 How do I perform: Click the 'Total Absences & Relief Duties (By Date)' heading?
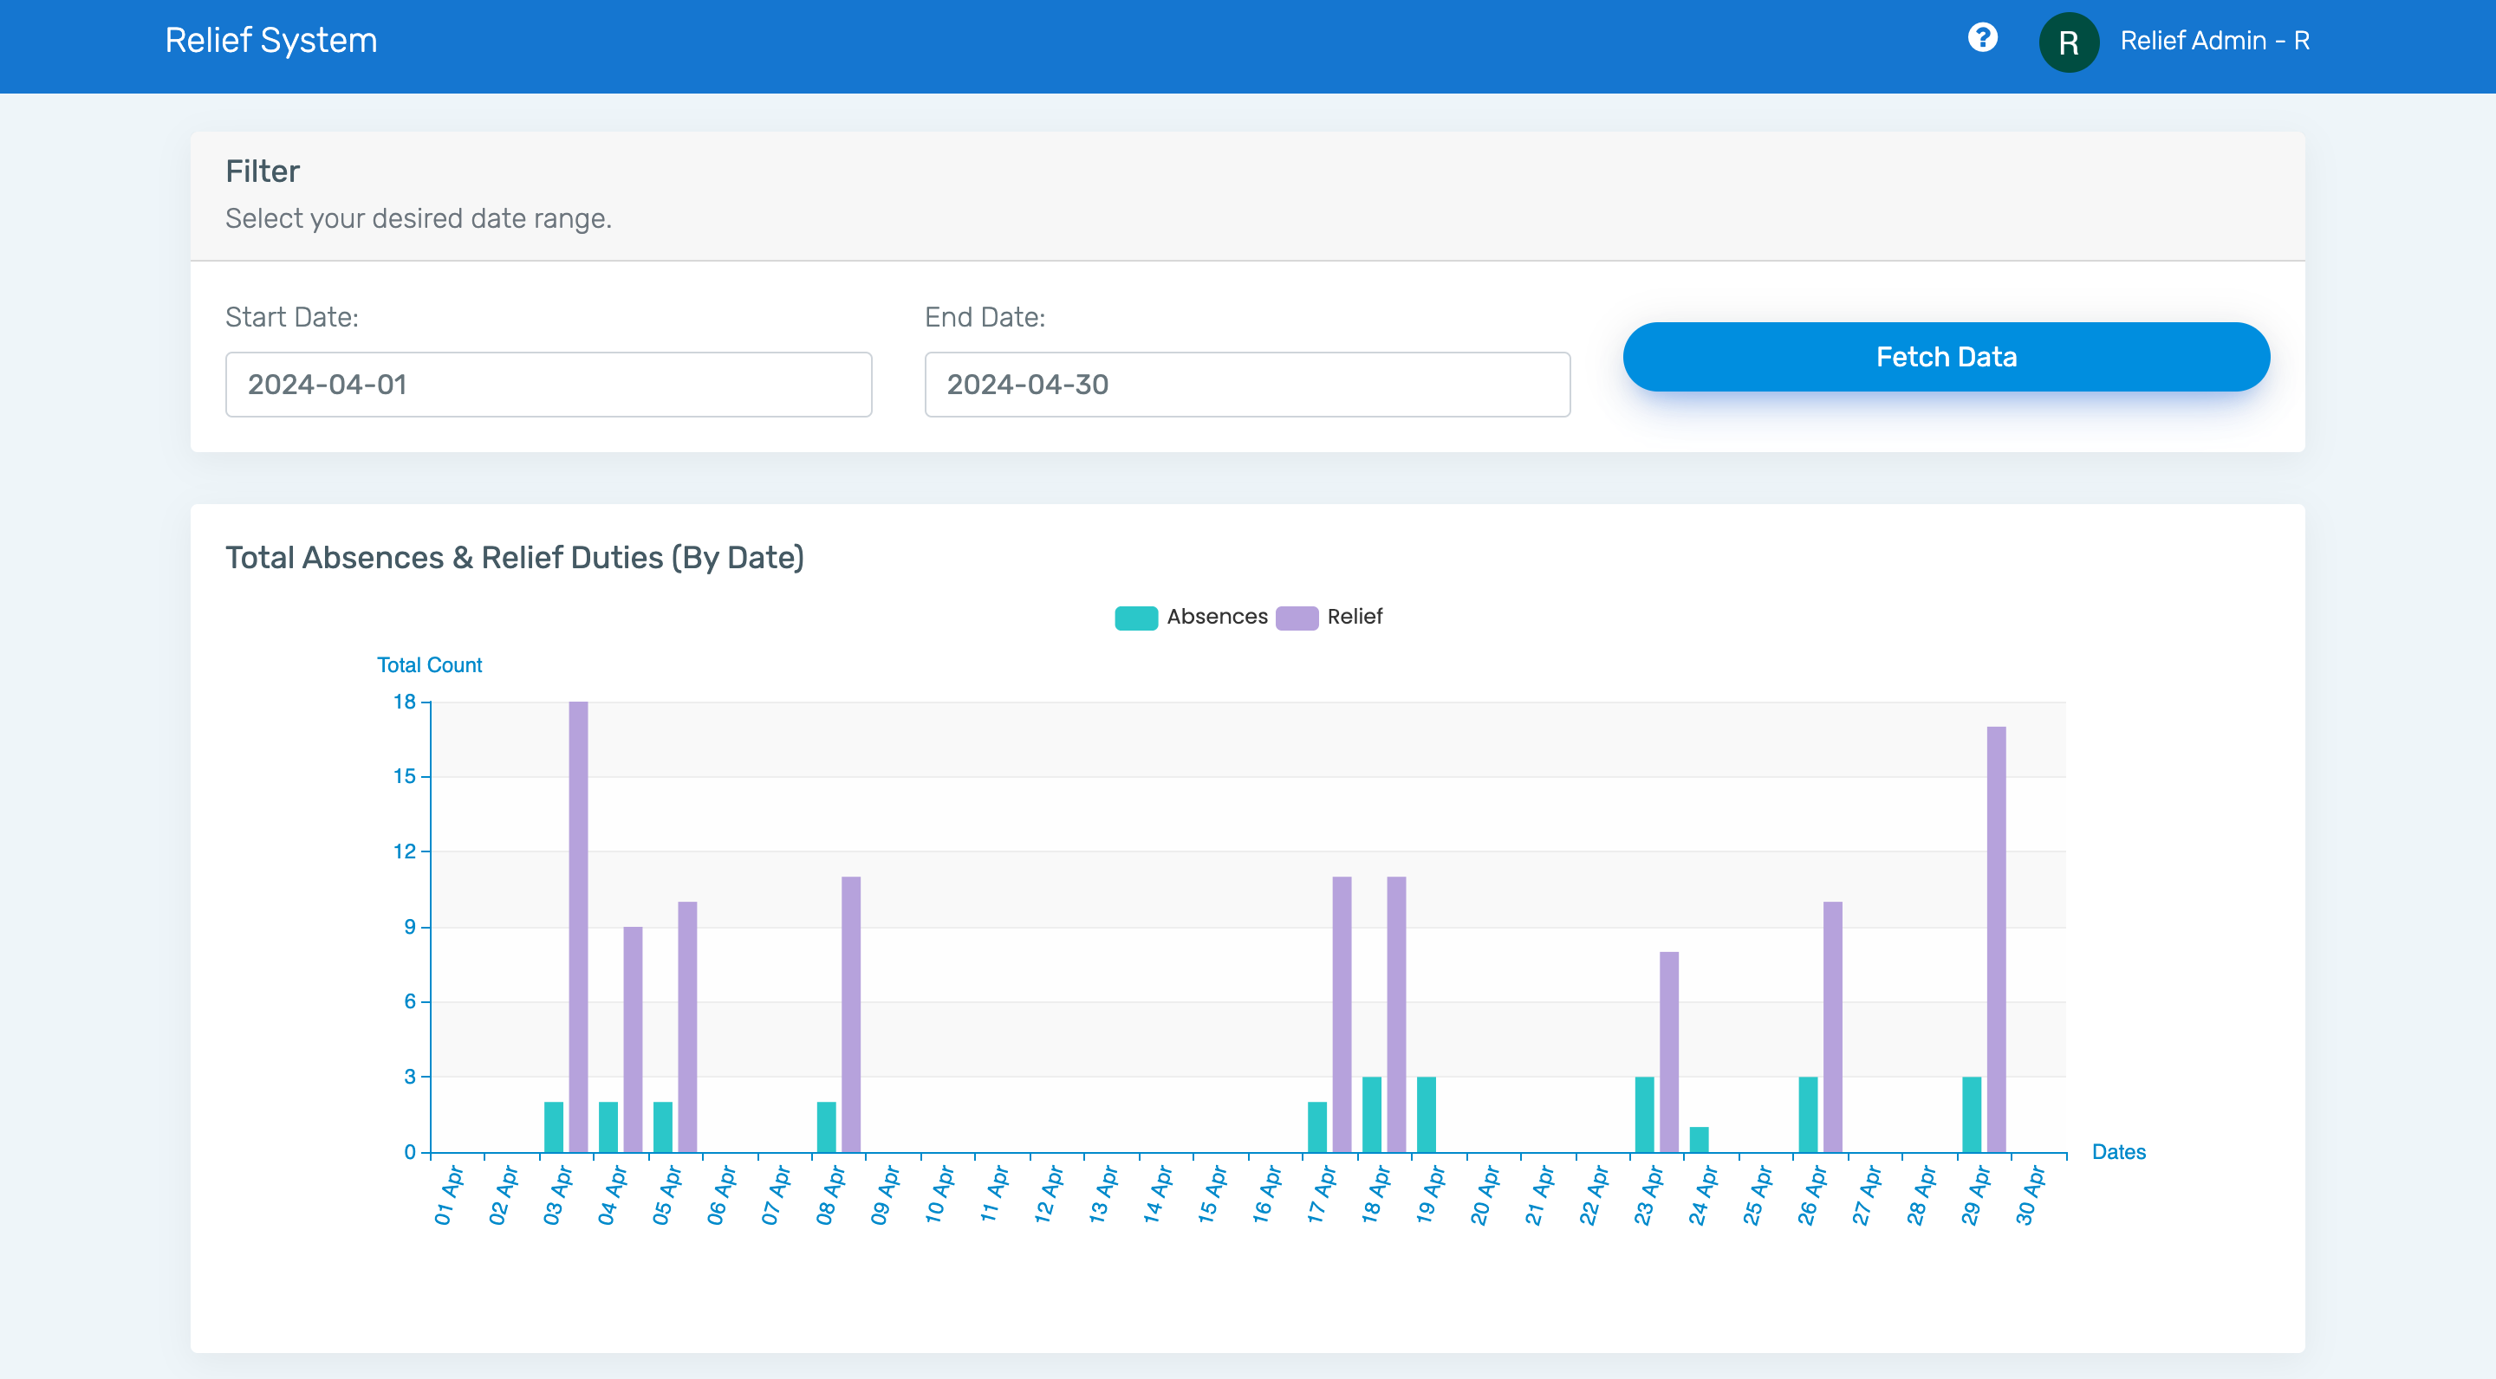point(515,558)
